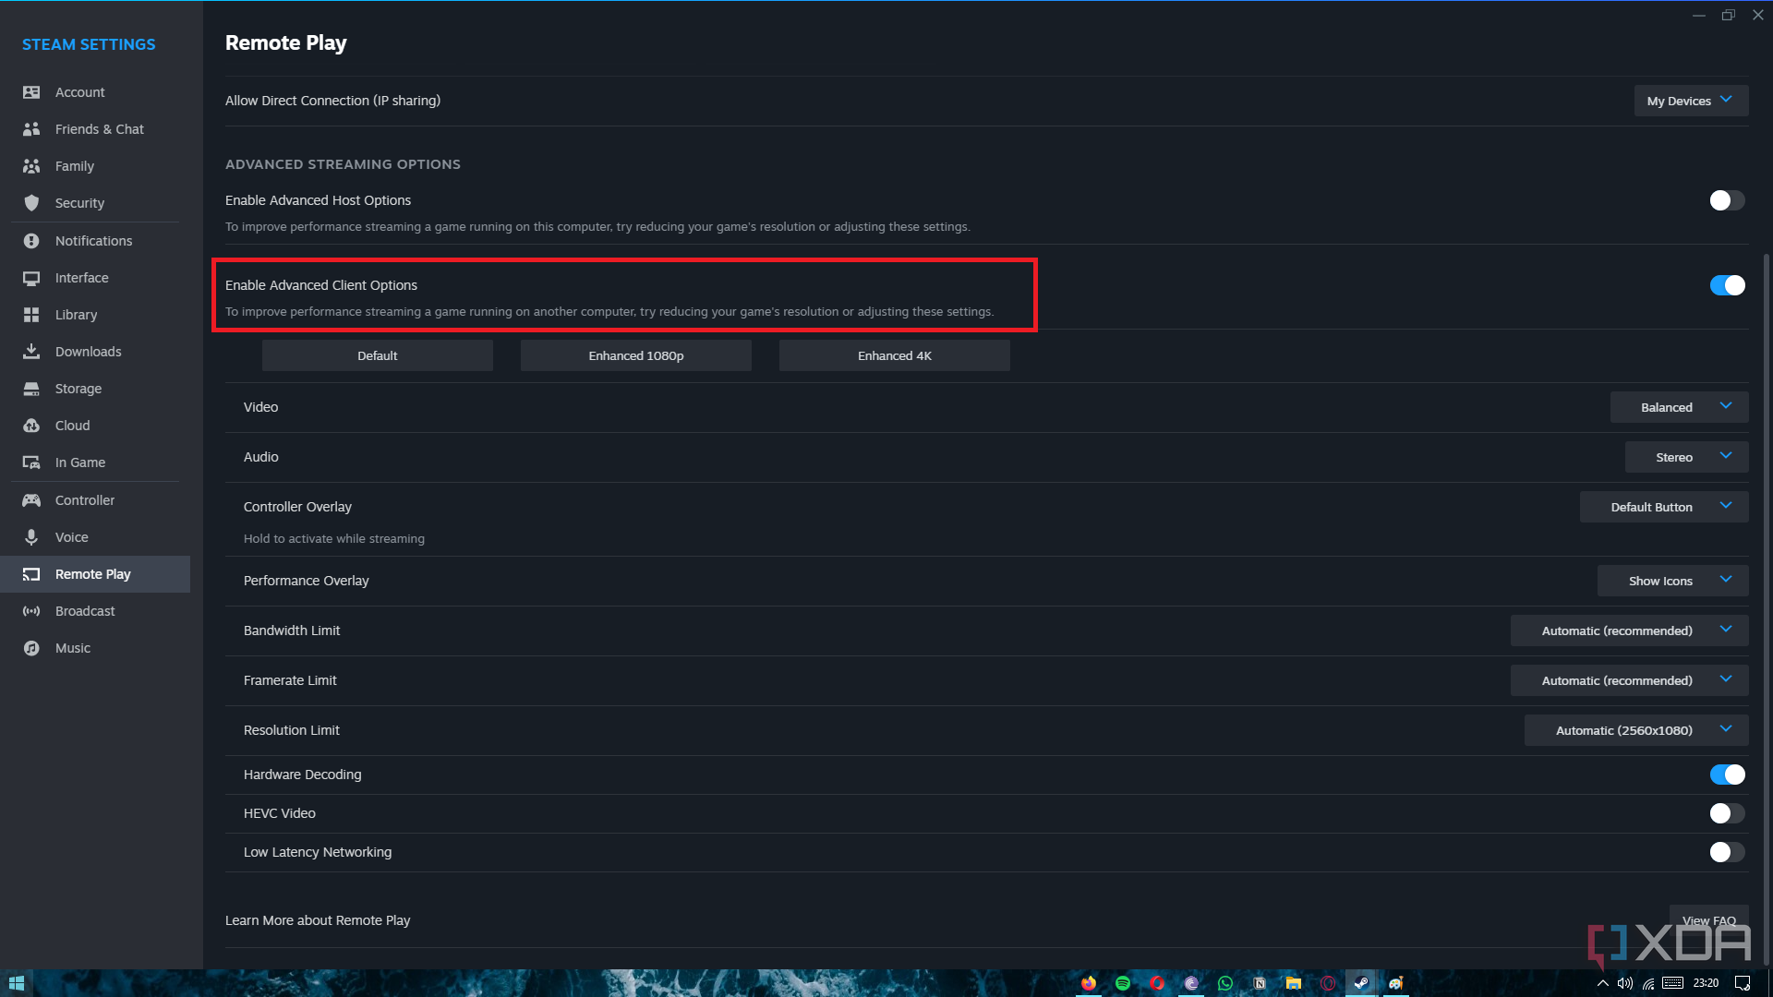The width and height of the screenshot is (1773, 997).
Task: Open Controller Overlay Default Button dropdown
Action: coord(1664,507)
